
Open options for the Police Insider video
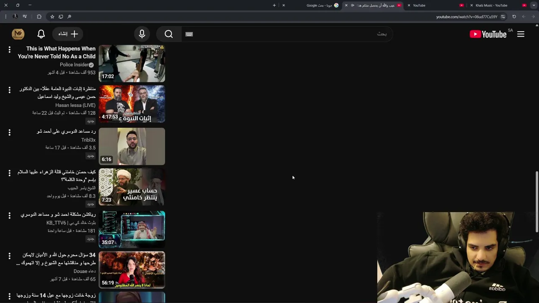(x=9, y=50)
